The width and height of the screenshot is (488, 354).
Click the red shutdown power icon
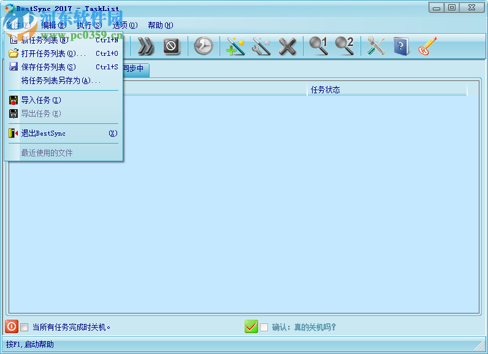tap(12, 326)
